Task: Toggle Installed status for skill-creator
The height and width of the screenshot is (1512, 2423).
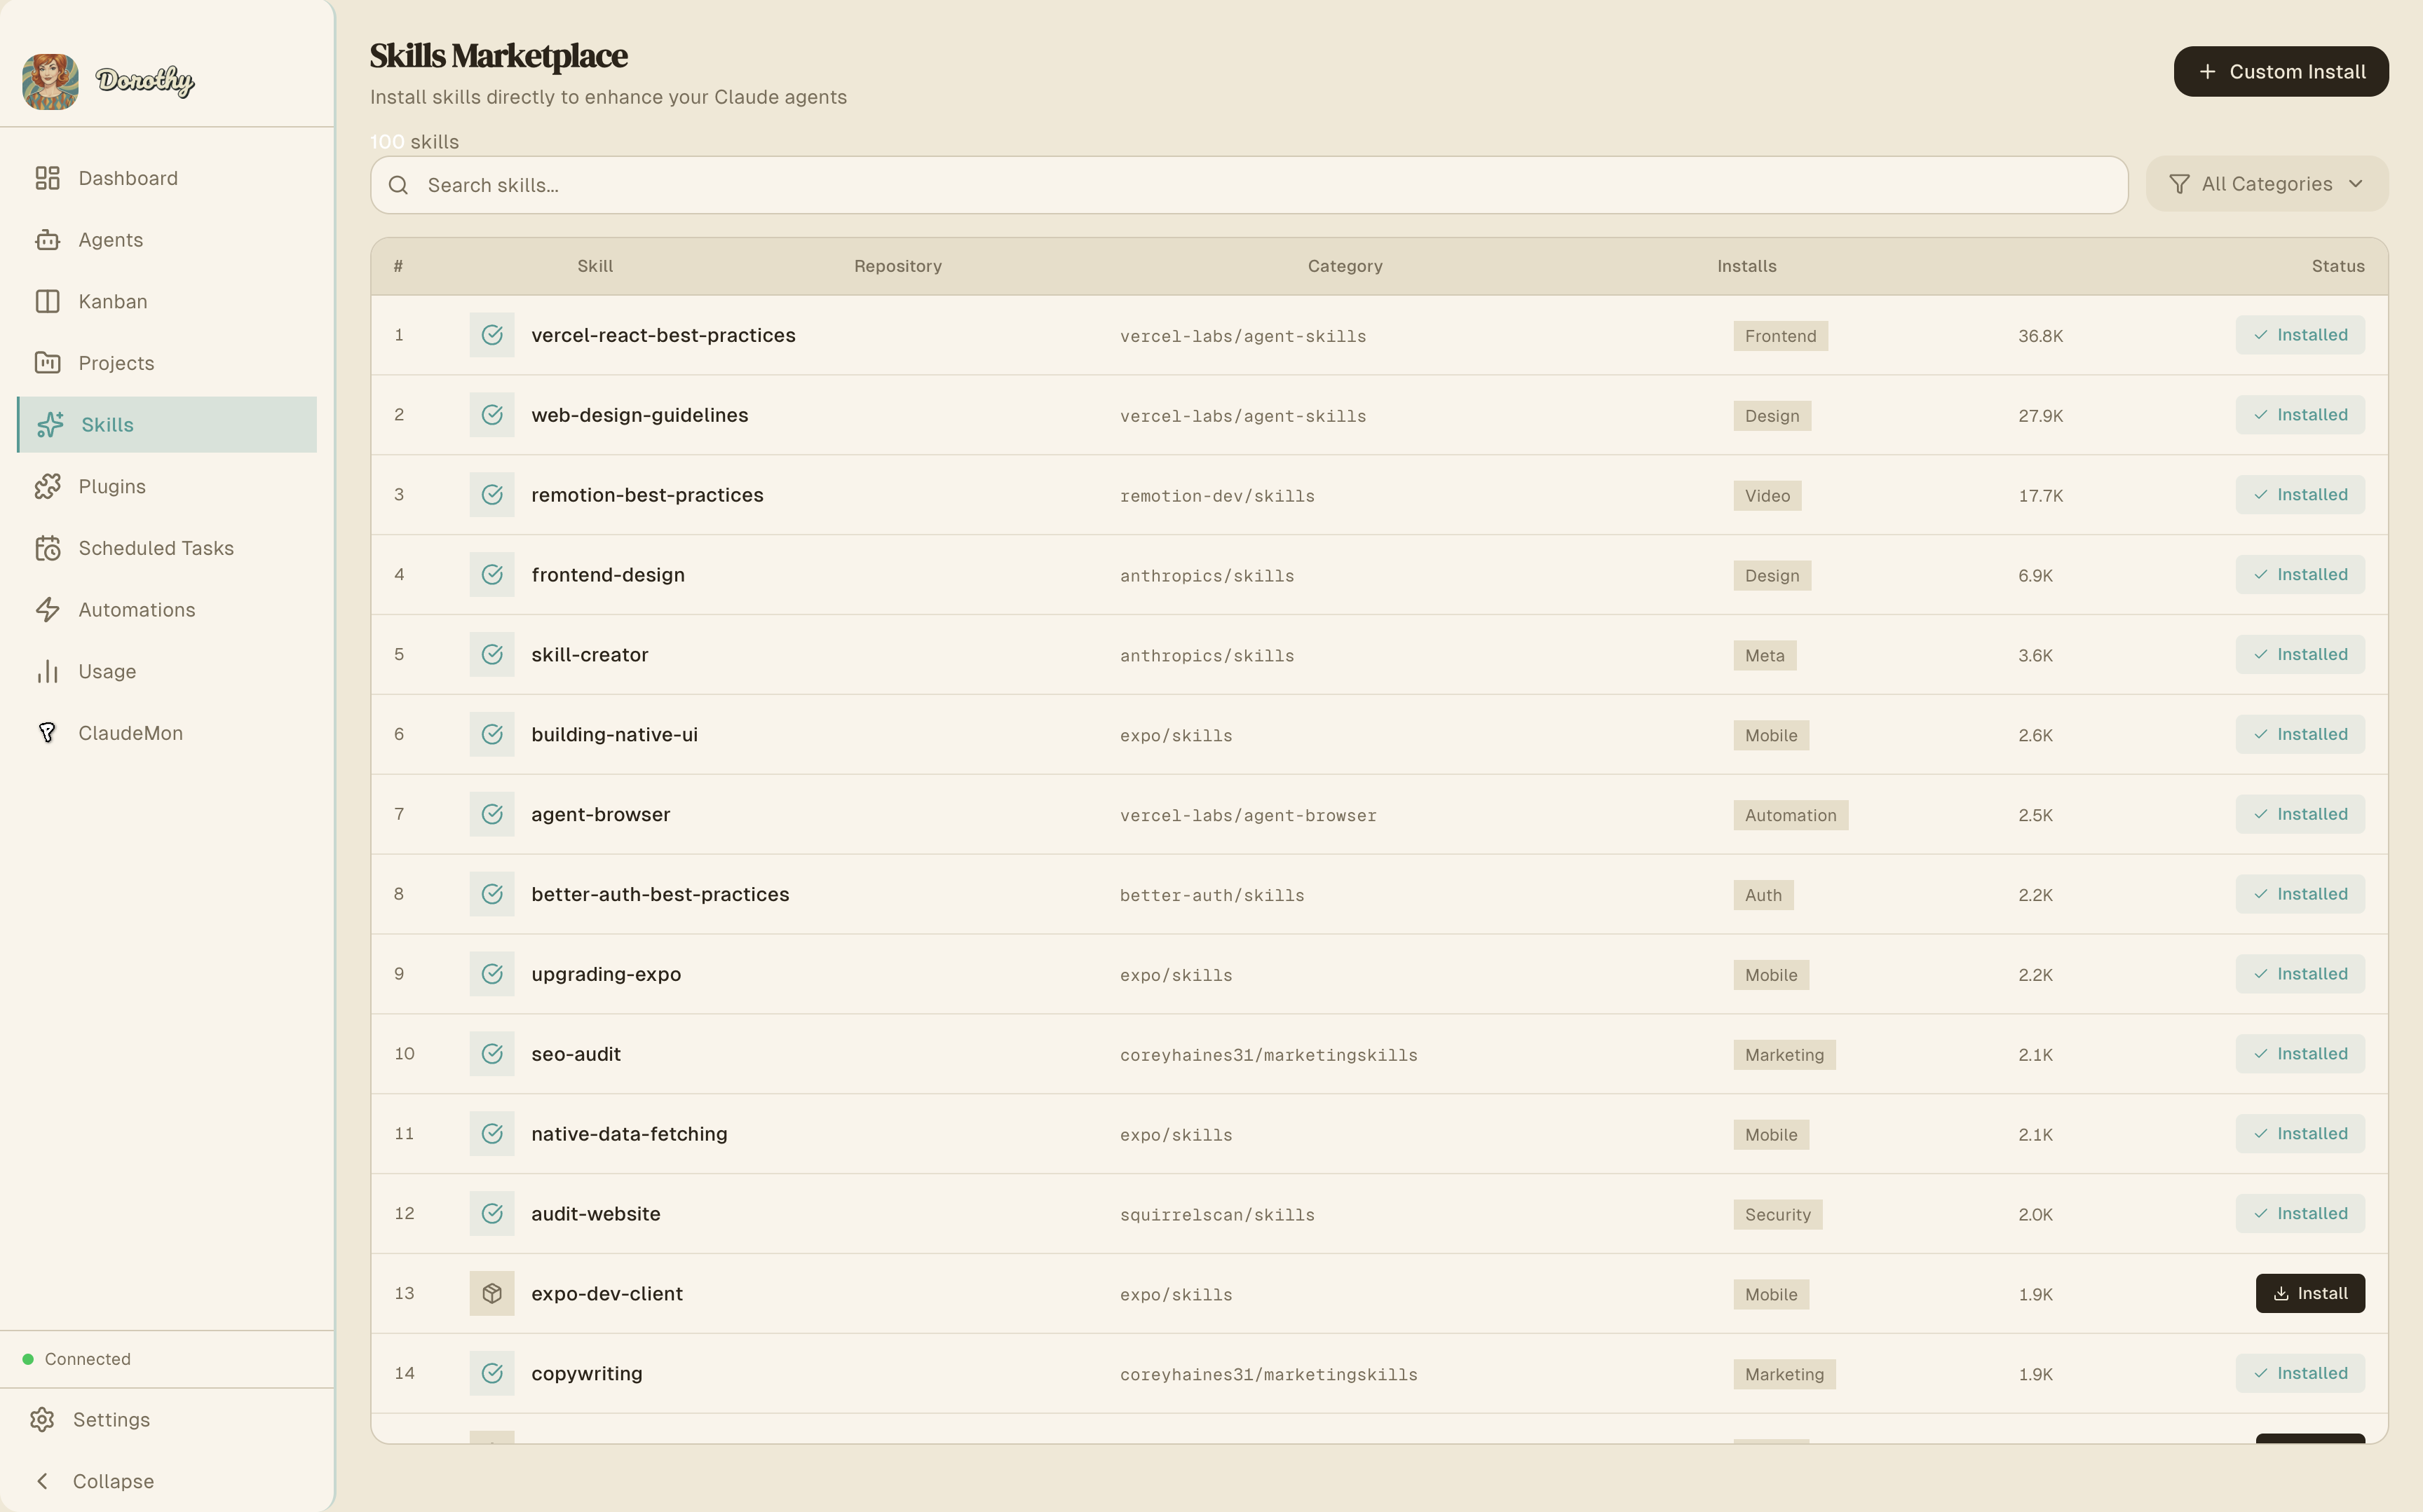Action: tap(2299, 654)
